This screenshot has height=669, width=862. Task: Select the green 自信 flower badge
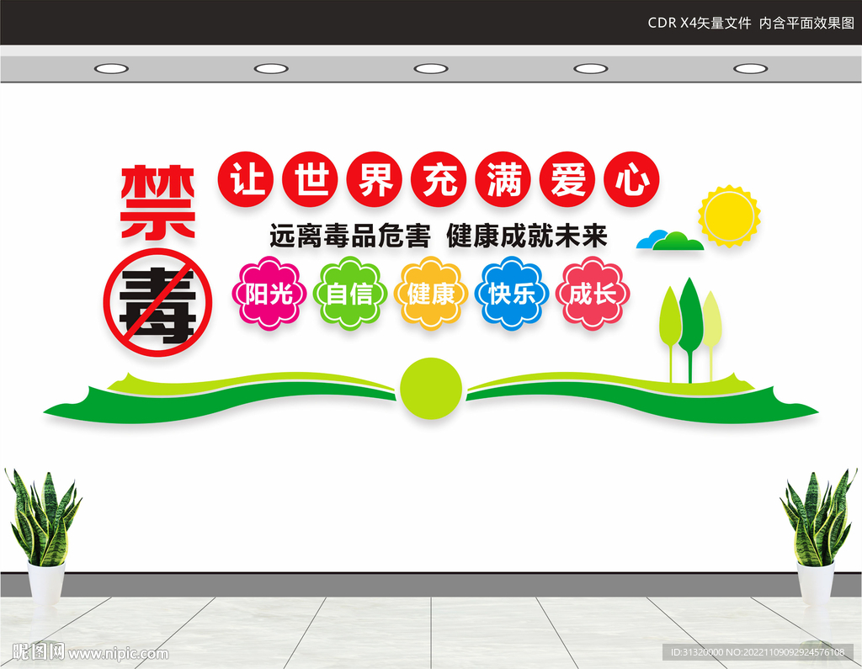click(x=349, y=293)
